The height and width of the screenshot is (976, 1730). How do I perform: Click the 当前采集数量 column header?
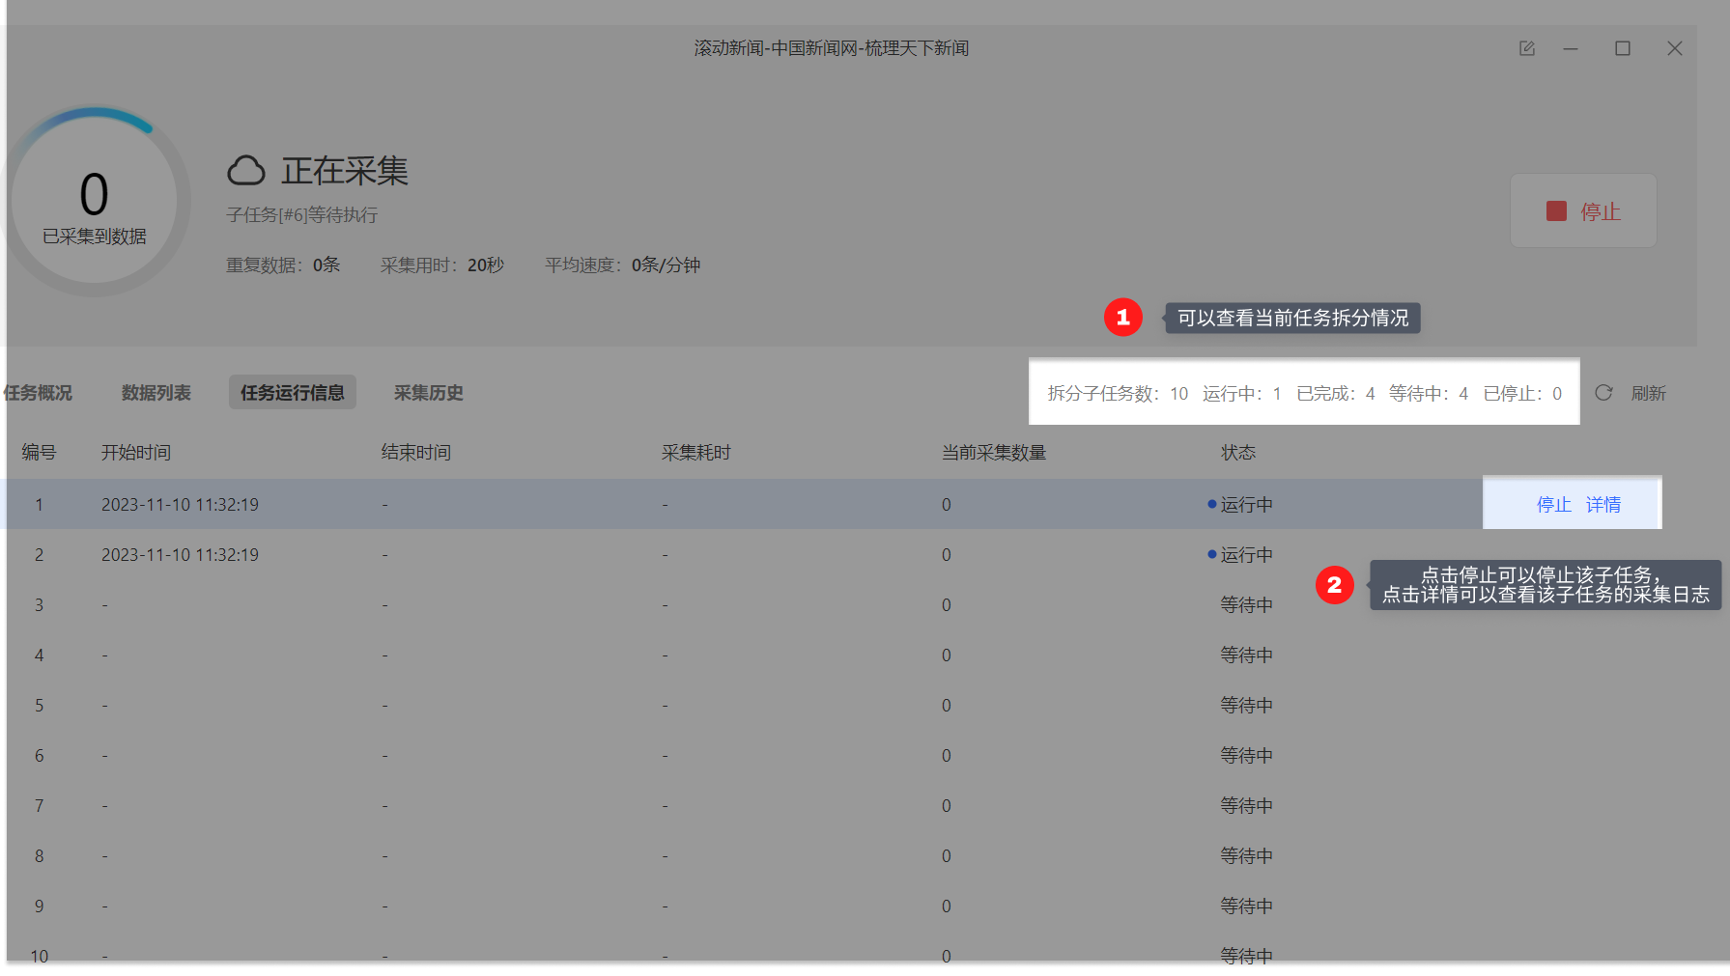pos(994,453)
